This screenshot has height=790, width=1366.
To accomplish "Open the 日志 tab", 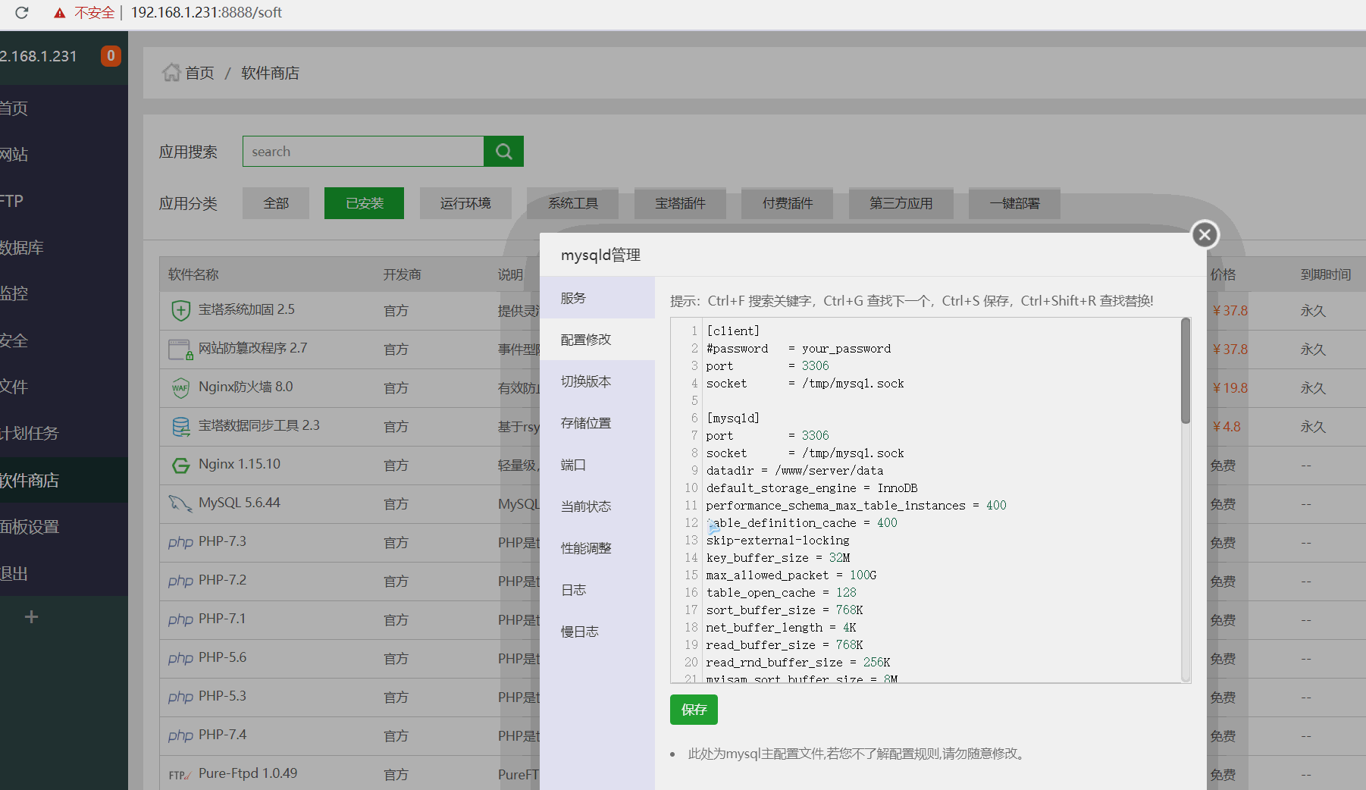I will (x=597, y=590).
